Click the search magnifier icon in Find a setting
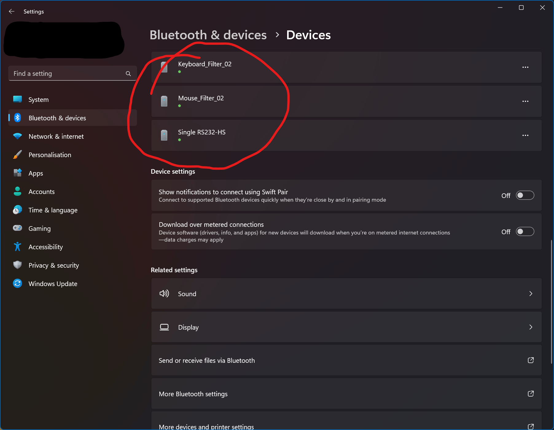Viewport: 554px width, 430px height. tap(128, 74)
